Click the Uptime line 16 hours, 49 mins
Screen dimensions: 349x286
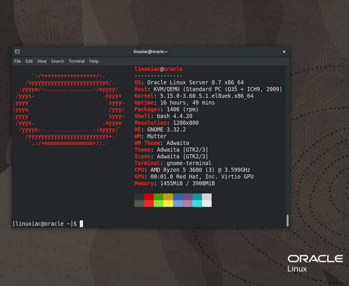[x=175, y=103]
